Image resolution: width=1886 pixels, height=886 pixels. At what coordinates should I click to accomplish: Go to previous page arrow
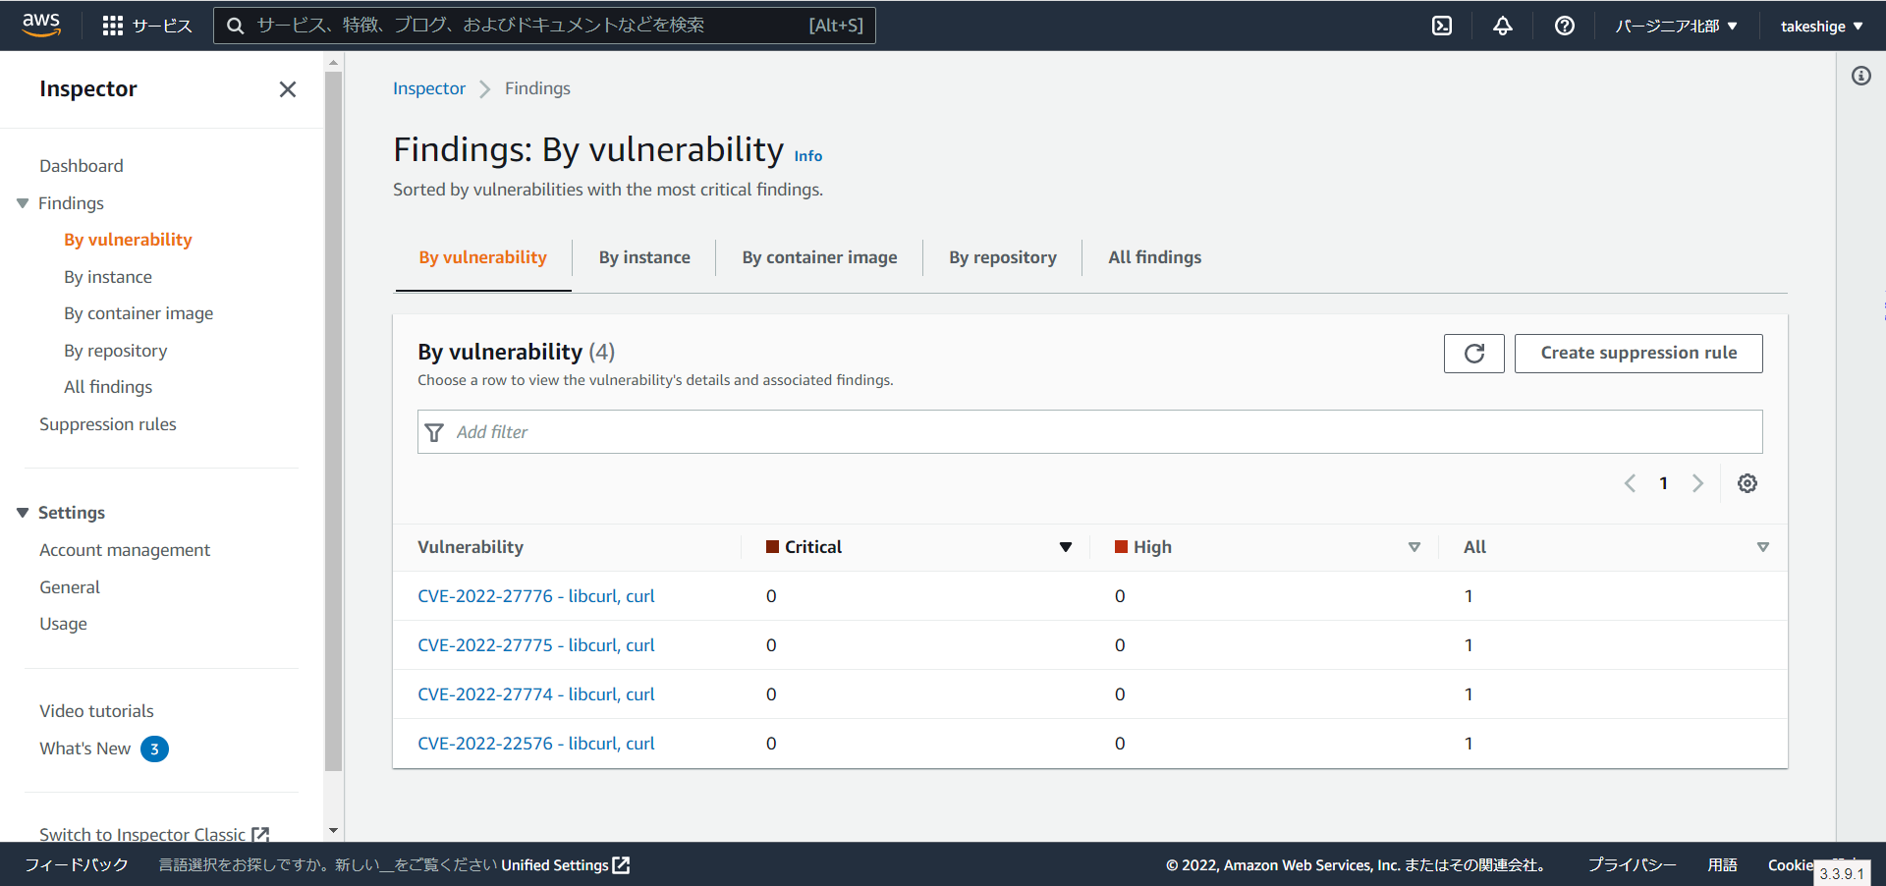1631,483
